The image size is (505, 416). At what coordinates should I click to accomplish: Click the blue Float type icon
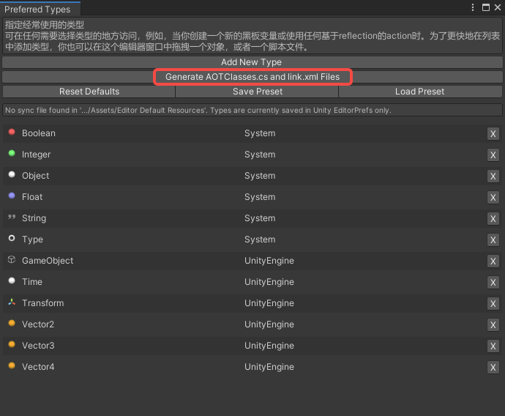[12, 196]
